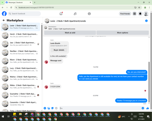
Task: Open the tab search dropdown
Action: click(x=2, y=2)
